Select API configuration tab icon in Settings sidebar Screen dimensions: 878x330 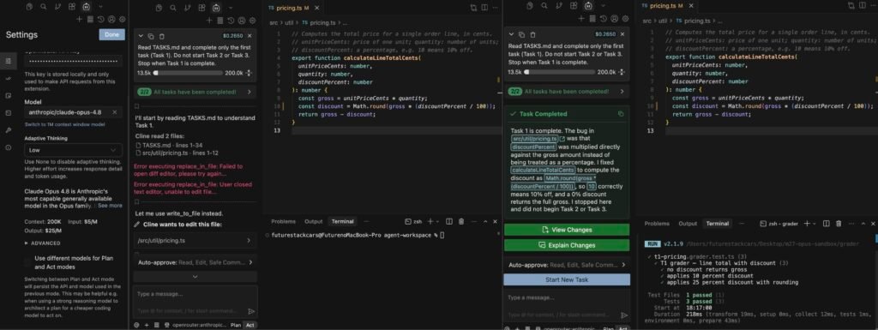8,60
